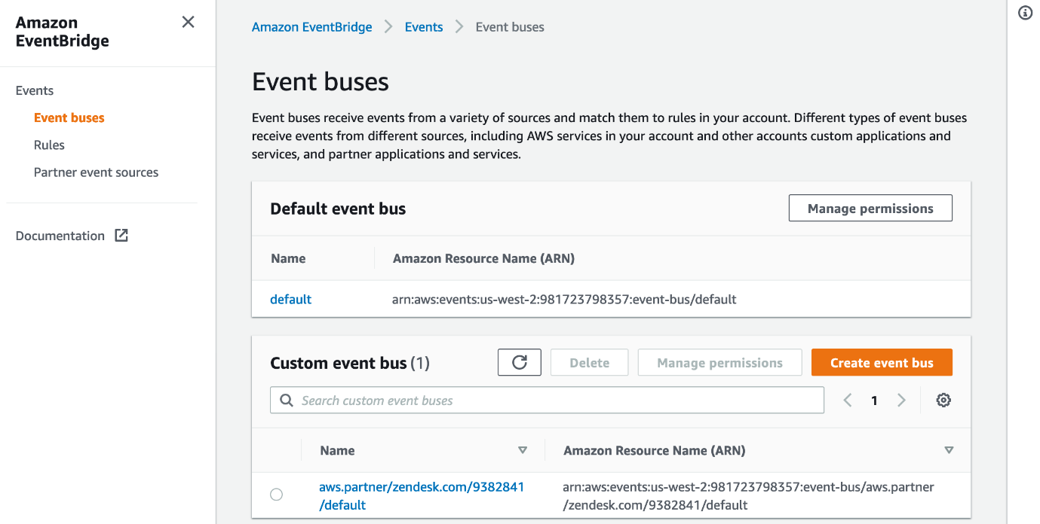Sort by Amazon Resource Name column arrow
1040x524 pixels.
[949, 450]
